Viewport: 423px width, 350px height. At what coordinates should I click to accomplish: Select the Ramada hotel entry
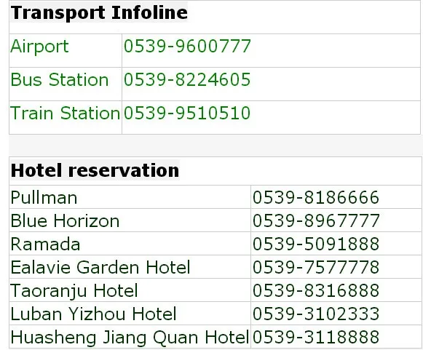tap(45, 244)
